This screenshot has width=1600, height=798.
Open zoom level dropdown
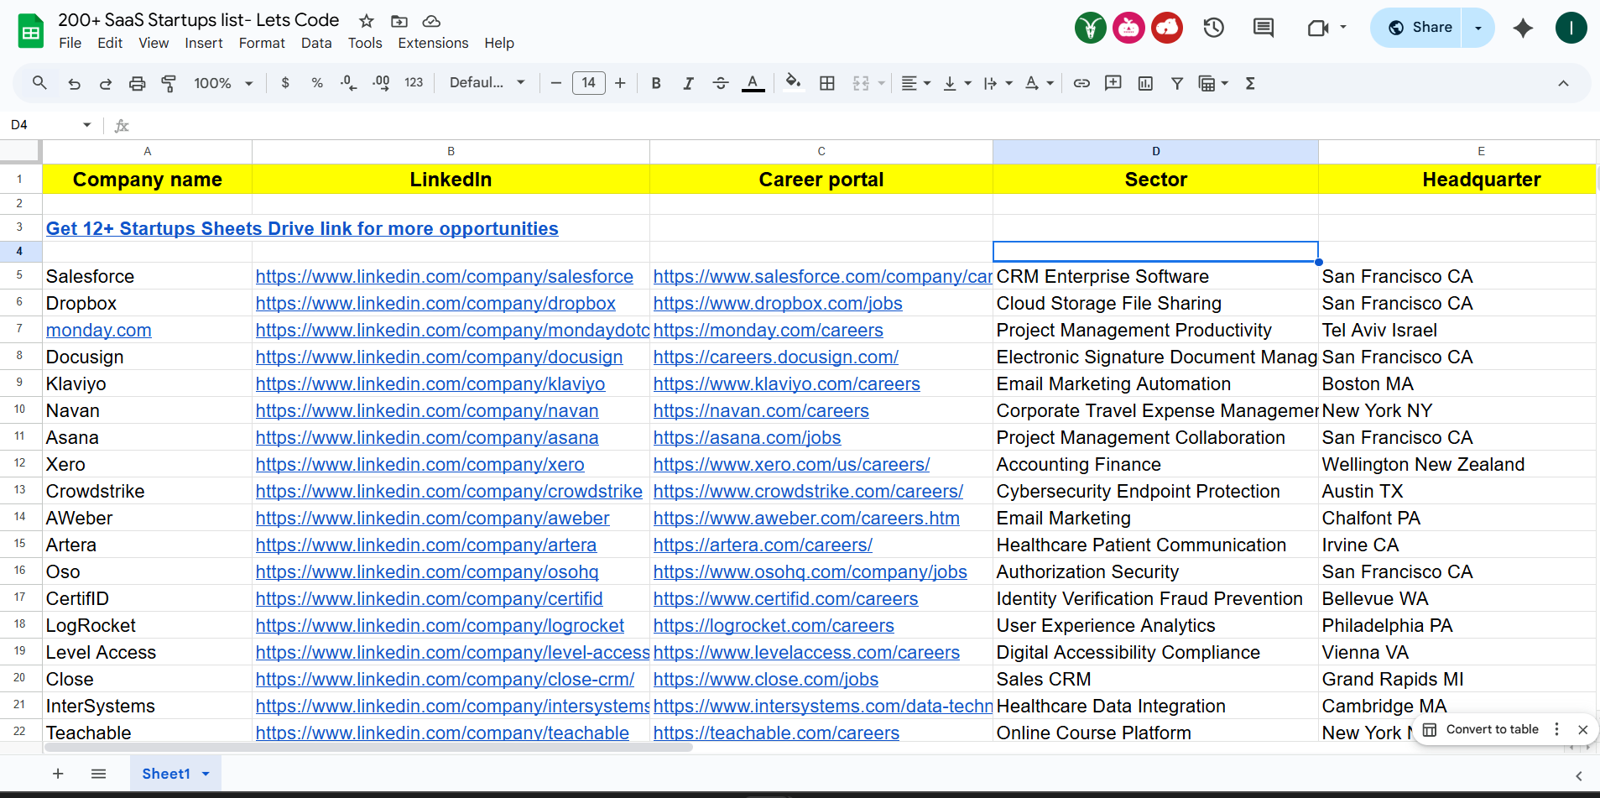point(223,83)
